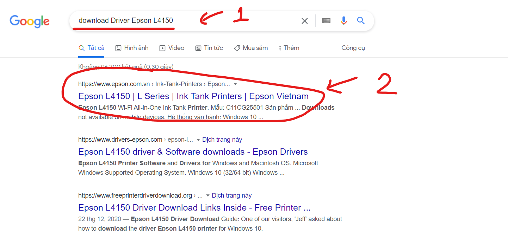Open the on-screen keyboard input tool

tap(326, 21)
